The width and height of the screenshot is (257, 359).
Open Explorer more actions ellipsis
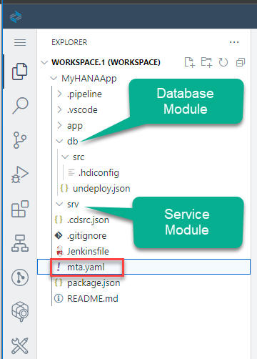[234, 42]
